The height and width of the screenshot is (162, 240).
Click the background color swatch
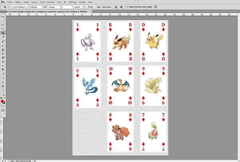(4, 102)
